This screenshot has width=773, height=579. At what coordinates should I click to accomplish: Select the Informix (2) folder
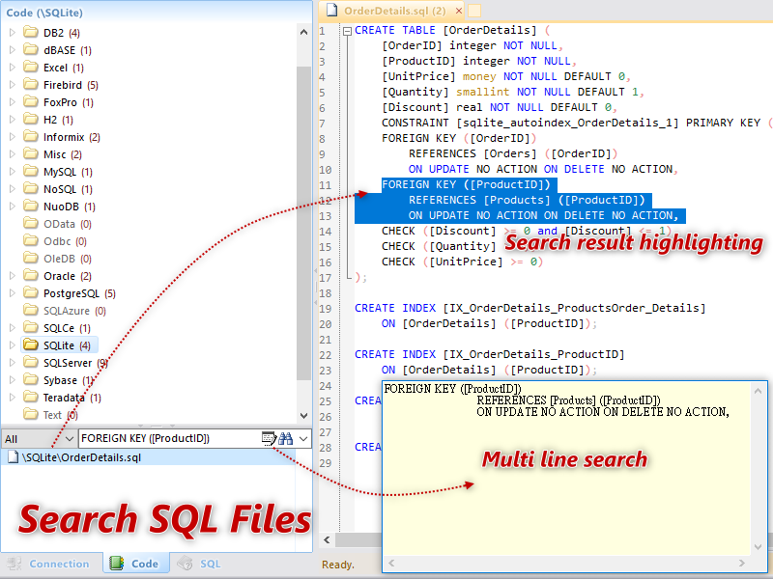72,137
